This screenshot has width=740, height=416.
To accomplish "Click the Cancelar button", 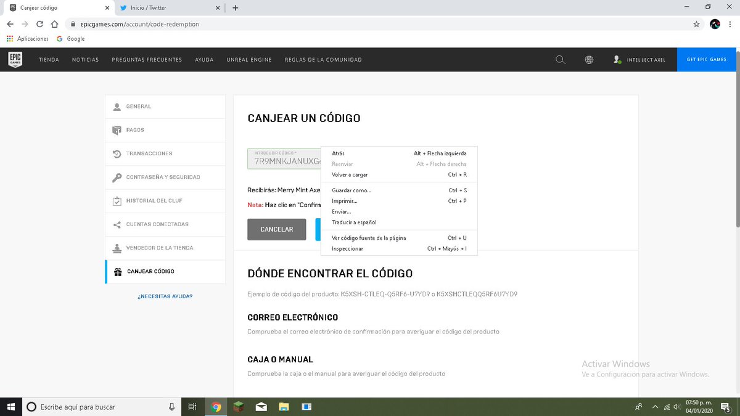I will coord(277,229).
